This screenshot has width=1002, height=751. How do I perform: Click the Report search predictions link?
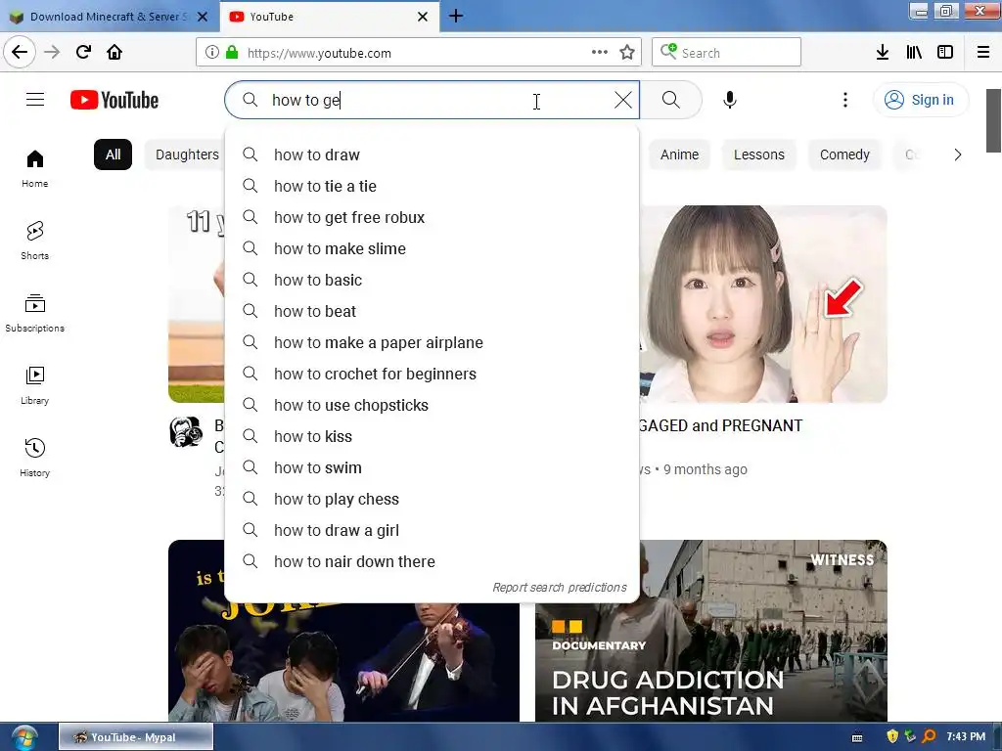559,587
